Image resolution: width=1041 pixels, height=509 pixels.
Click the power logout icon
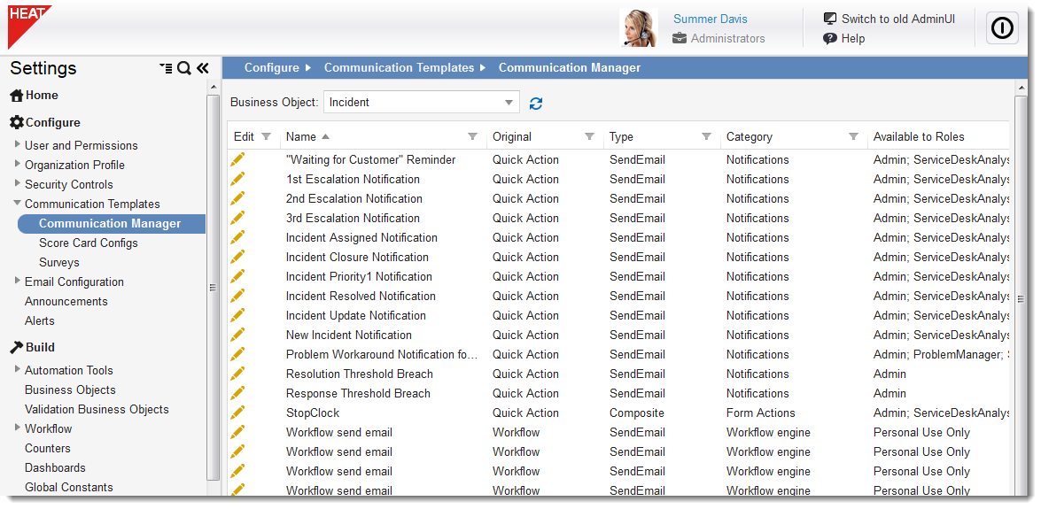pyautogui.click(x=1002, y=27)
